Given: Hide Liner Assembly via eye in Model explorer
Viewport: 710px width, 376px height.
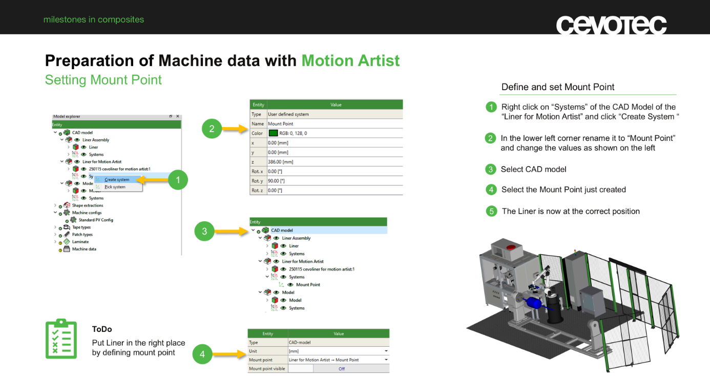Looking at the screenshot, I should click(x=77, y=139).
